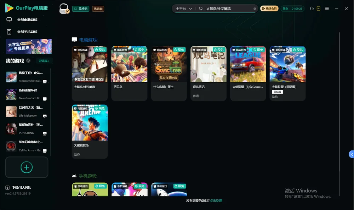Open the user avatar profile
Viewport: 354px width, 210px height.
pyautogui.click(x=64, y=9)
